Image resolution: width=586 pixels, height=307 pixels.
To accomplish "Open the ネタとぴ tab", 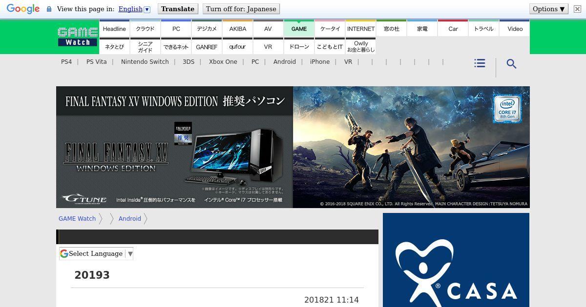I will (x=114, y=46).
